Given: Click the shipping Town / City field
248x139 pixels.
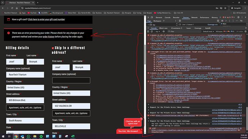Looking at the screenshot, I should (71, 126).
